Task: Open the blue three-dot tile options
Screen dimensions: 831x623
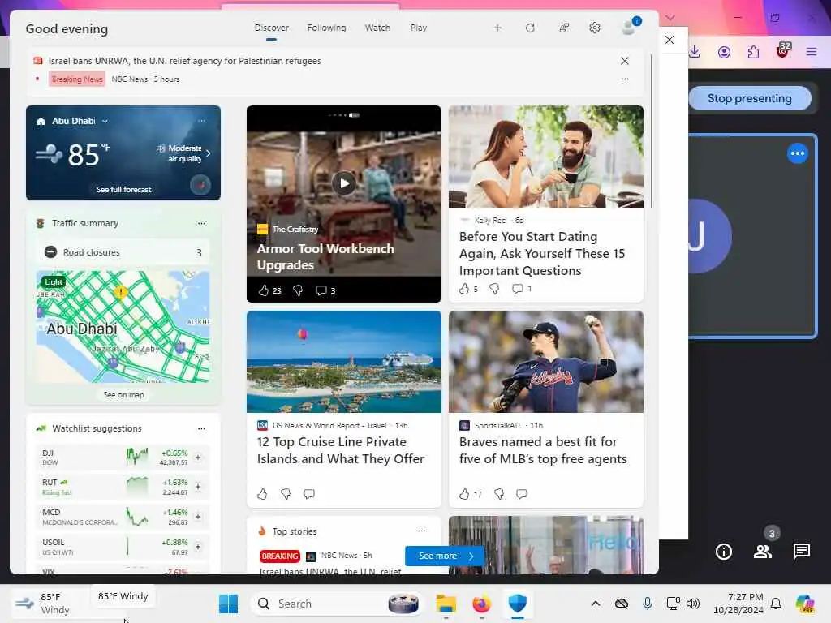Action: coord(797,153)
